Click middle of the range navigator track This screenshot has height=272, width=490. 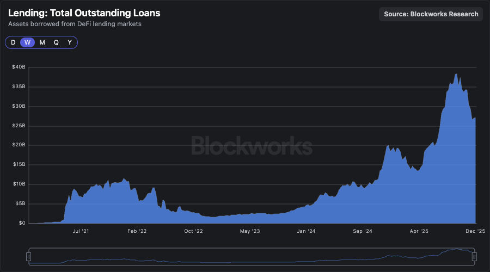[252, 256]
